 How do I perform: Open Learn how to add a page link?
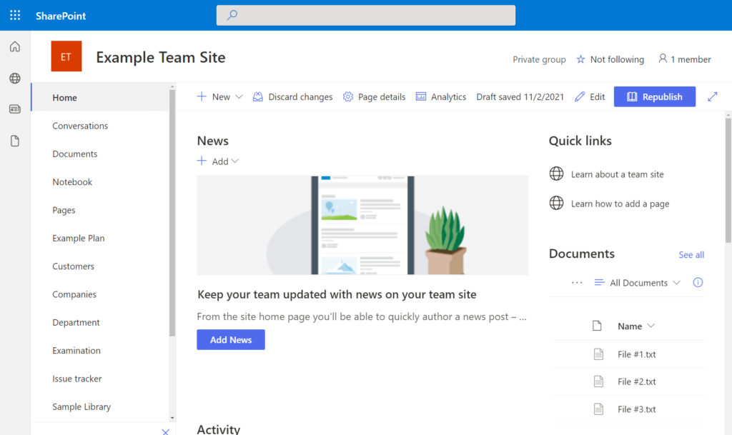click(620, 204)
